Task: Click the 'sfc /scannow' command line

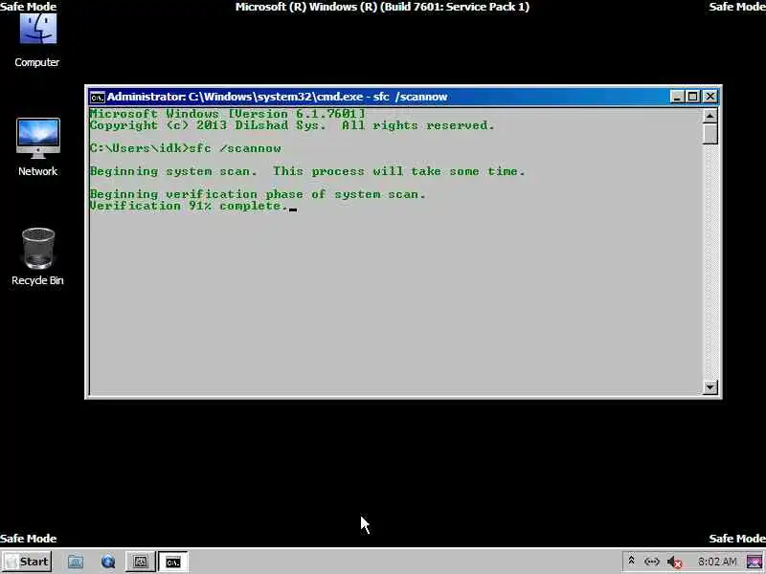Action: (186, 148)
